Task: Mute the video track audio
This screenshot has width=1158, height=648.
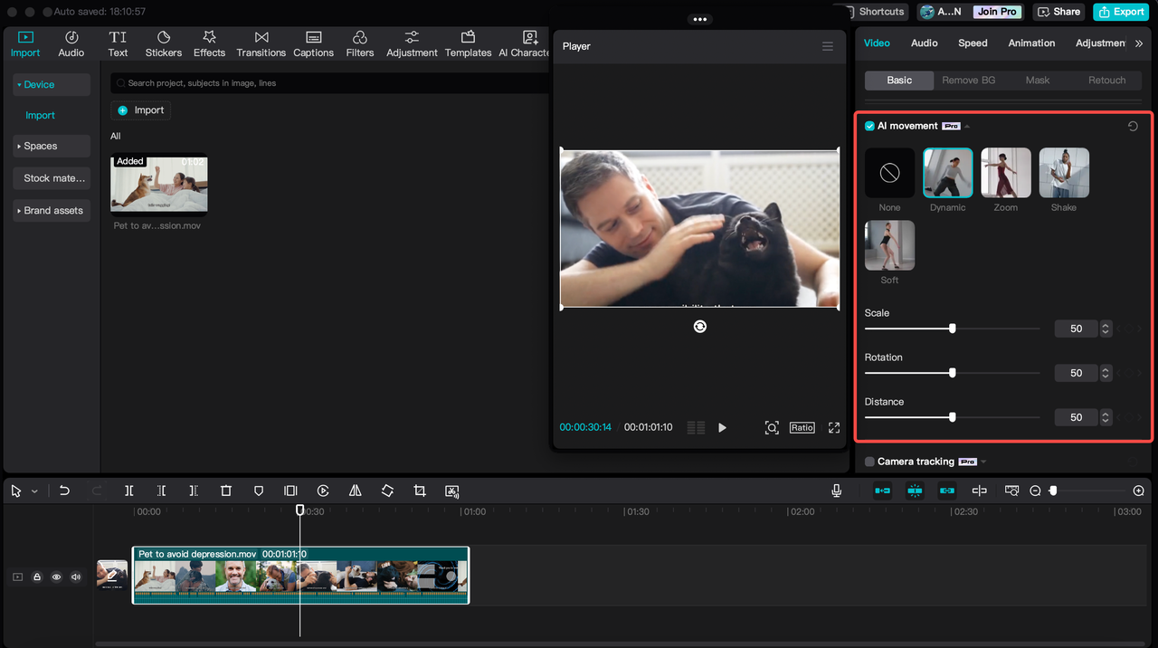Action: coord(76,577)
